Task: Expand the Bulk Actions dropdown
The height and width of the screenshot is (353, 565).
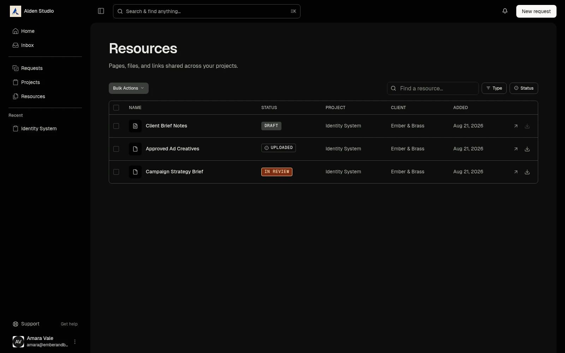Action: pos(129,88)
